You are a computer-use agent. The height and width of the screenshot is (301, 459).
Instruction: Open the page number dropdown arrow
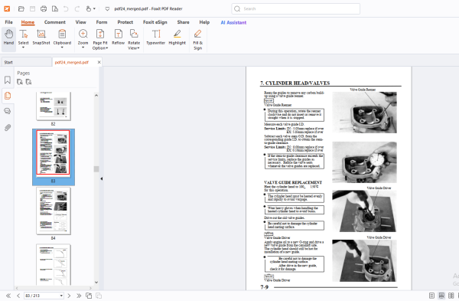[x=61, y=296]
